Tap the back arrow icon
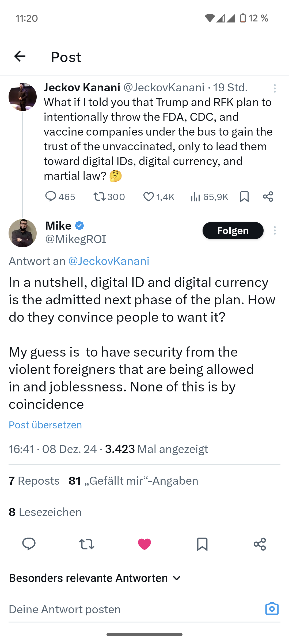289x643 pixels. coord(20,56)
